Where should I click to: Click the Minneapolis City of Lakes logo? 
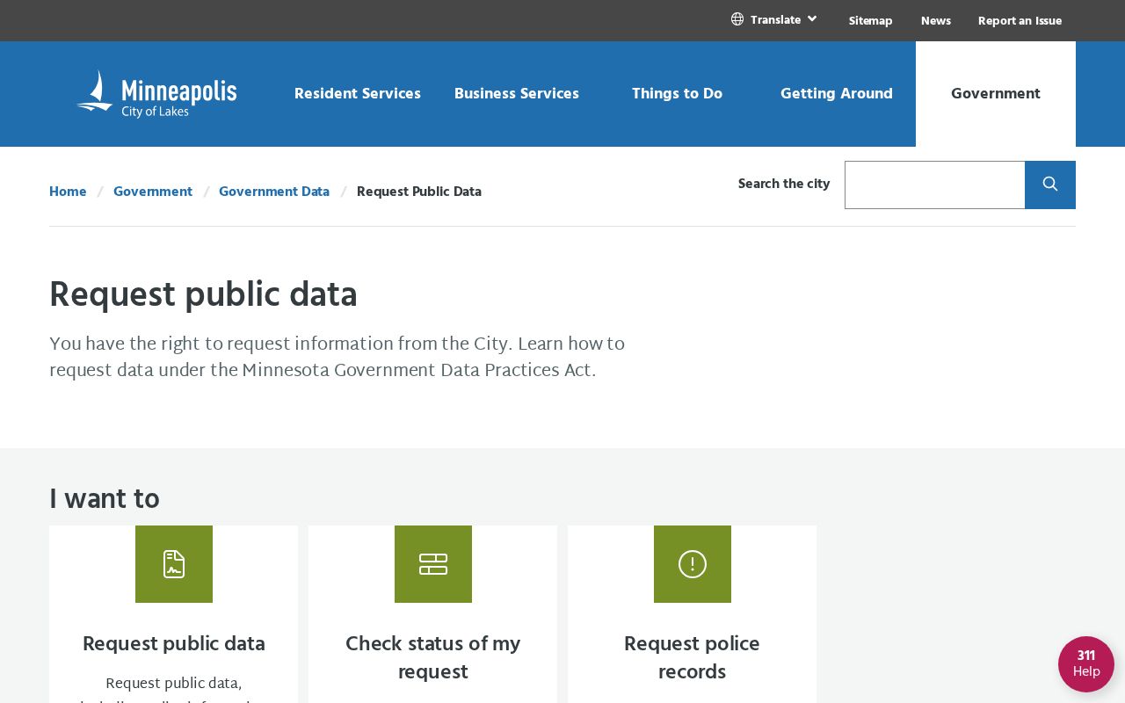tap(156, 94)
